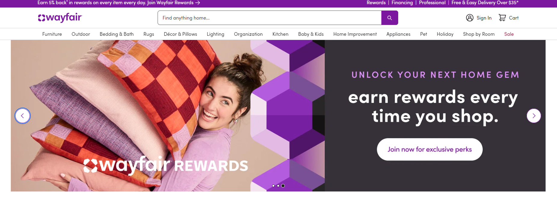Click the purple search magnifier button
Screen dimensions: 557x202
(x=389, y=18)
